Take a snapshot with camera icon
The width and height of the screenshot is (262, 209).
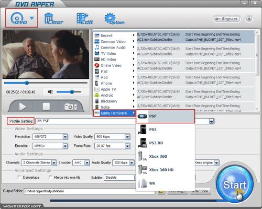(x=69, y=107)
